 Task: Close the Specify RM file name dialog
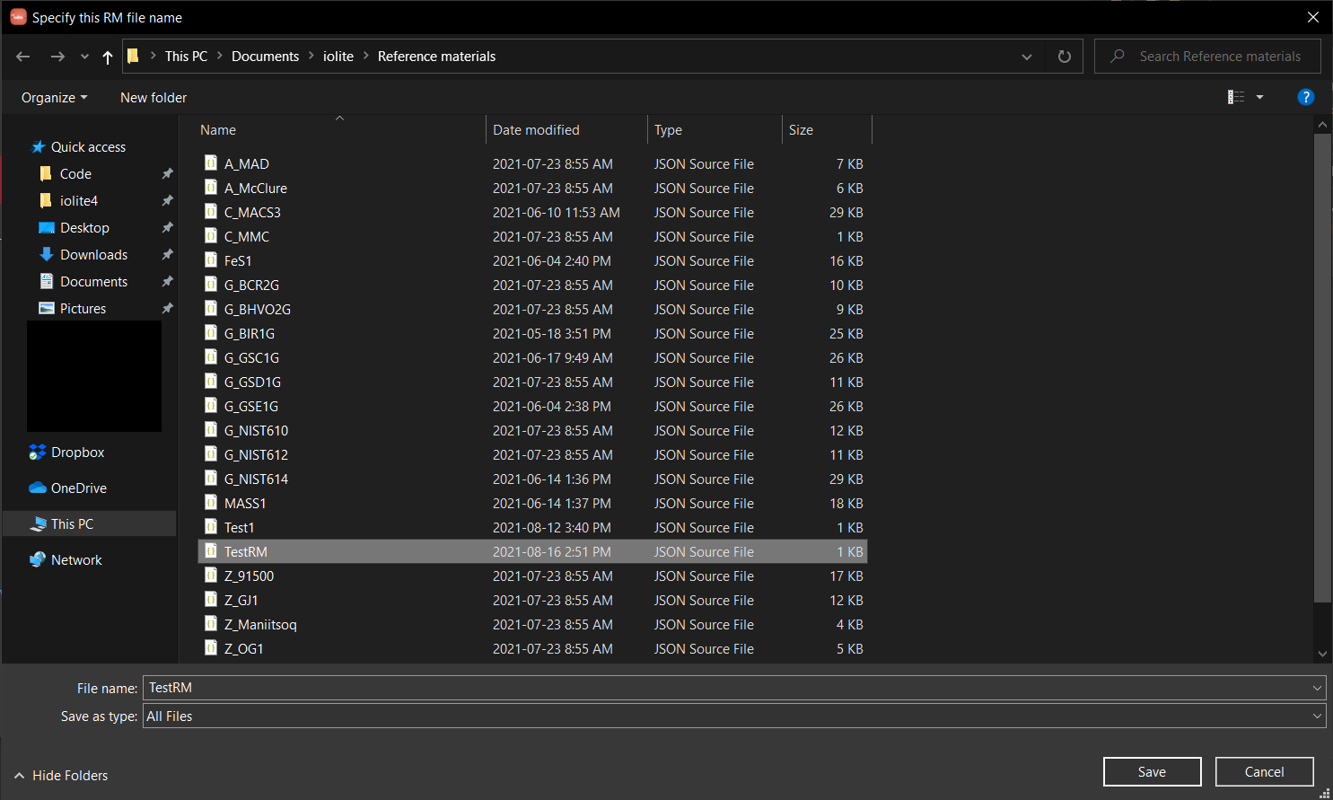(1312, 17)
